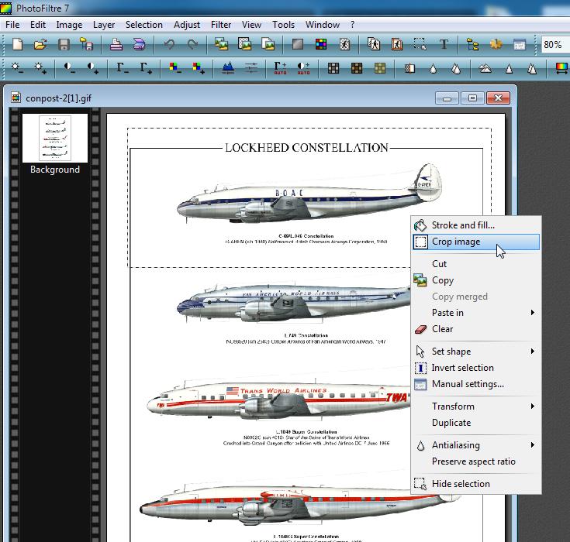Image resolution: width=570 pixels, height=542 pixels.
Task: Open the View menu
Action: pyautogui.click(x=251, y=25)
